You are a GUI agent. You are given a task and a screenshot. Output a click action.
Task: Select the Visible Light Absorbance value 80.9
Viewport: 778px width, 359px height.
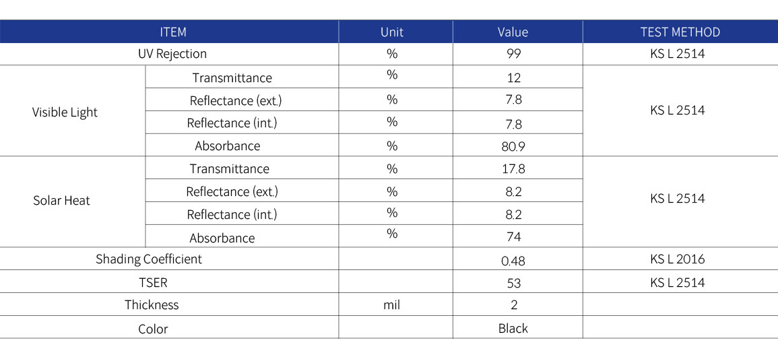[x=513, y=147]
